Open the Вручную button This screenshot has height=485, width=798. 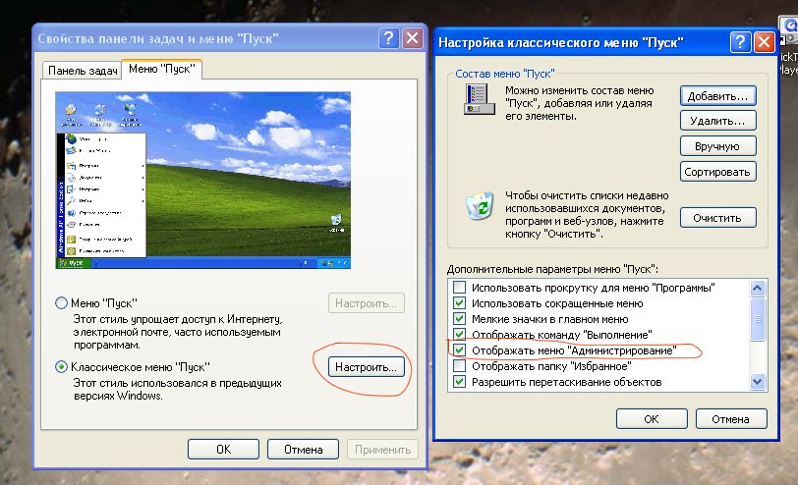(717, 146)
